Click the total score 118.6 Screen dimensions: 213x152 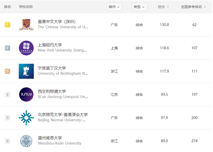[164, 48]
